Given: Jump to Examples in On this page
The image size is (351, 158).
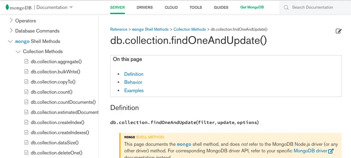Looking at the screenshot, I should (134, 91).
